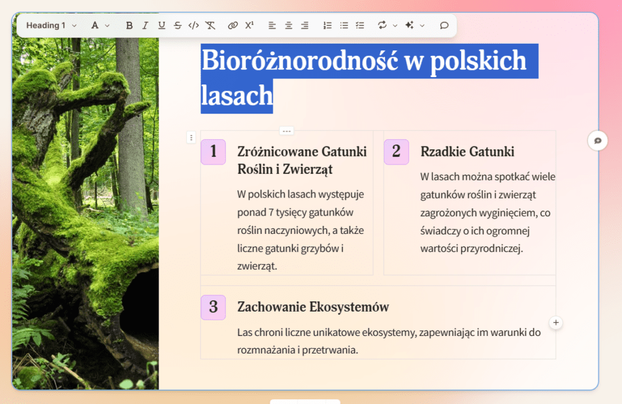
Task: Apply italic styling to selected heading
Action: click(x=145, y=26)
